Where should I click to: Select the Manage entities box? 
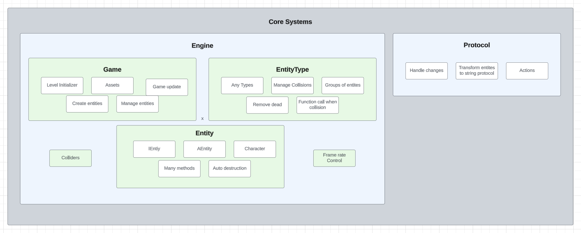pos(138,104)
